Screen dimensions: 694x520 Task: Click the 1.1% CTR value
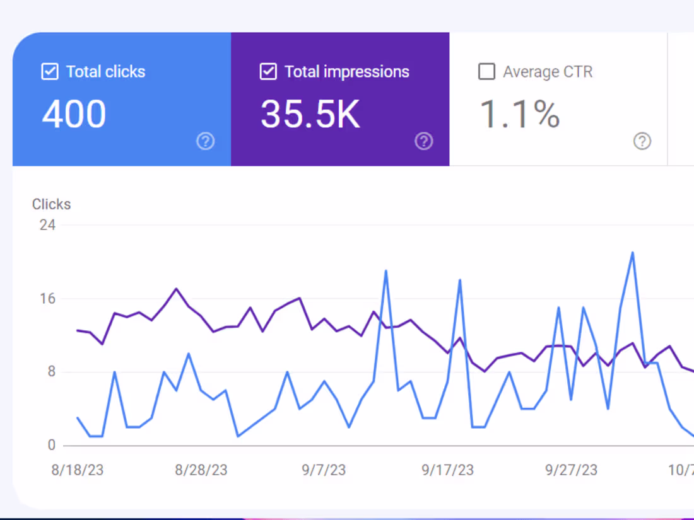[x=519, y=114]
